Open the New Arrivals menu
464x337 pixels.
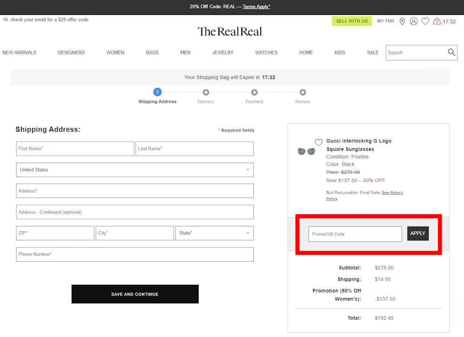[19, 53]
